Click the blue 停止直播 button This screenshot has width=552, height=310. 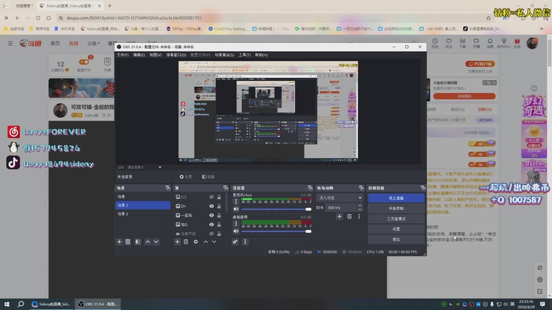coord(396,198)
